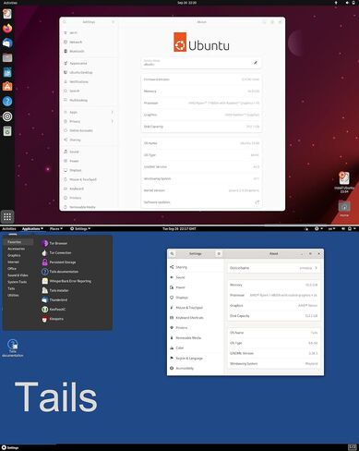Viewport: 359px width, 451px height.
Task: Open the Tails documentation menu entry
Action: click(x=60, y=272)
